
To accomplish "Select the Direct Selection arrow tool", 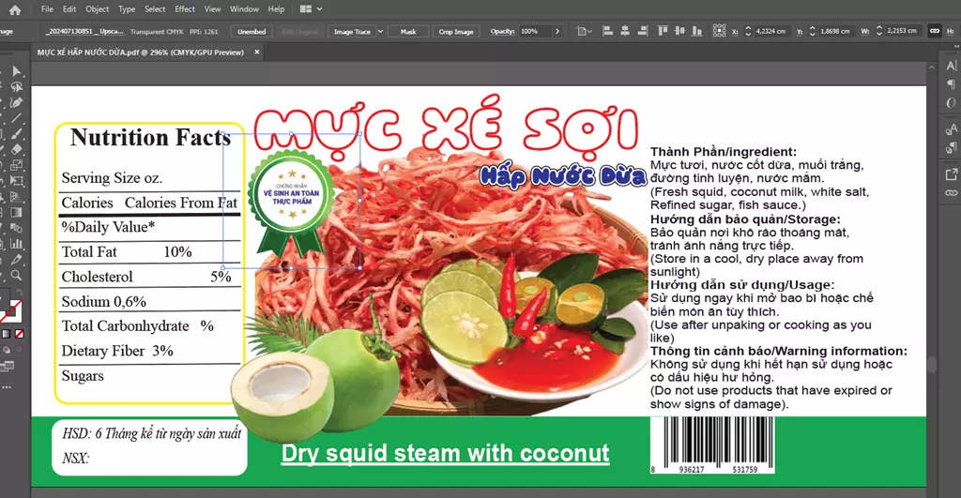I will point(17,71).
